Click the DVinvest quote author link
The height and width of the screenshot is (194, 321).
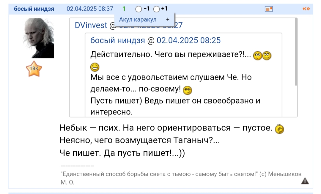(91, 26)
